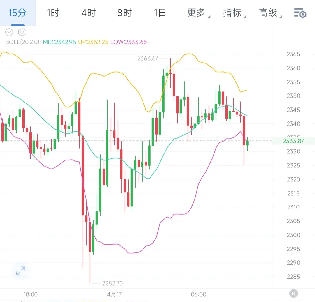Expand chart to fullscreen
This screenshot has width=315, height=302.
click(x=20, y=271)
